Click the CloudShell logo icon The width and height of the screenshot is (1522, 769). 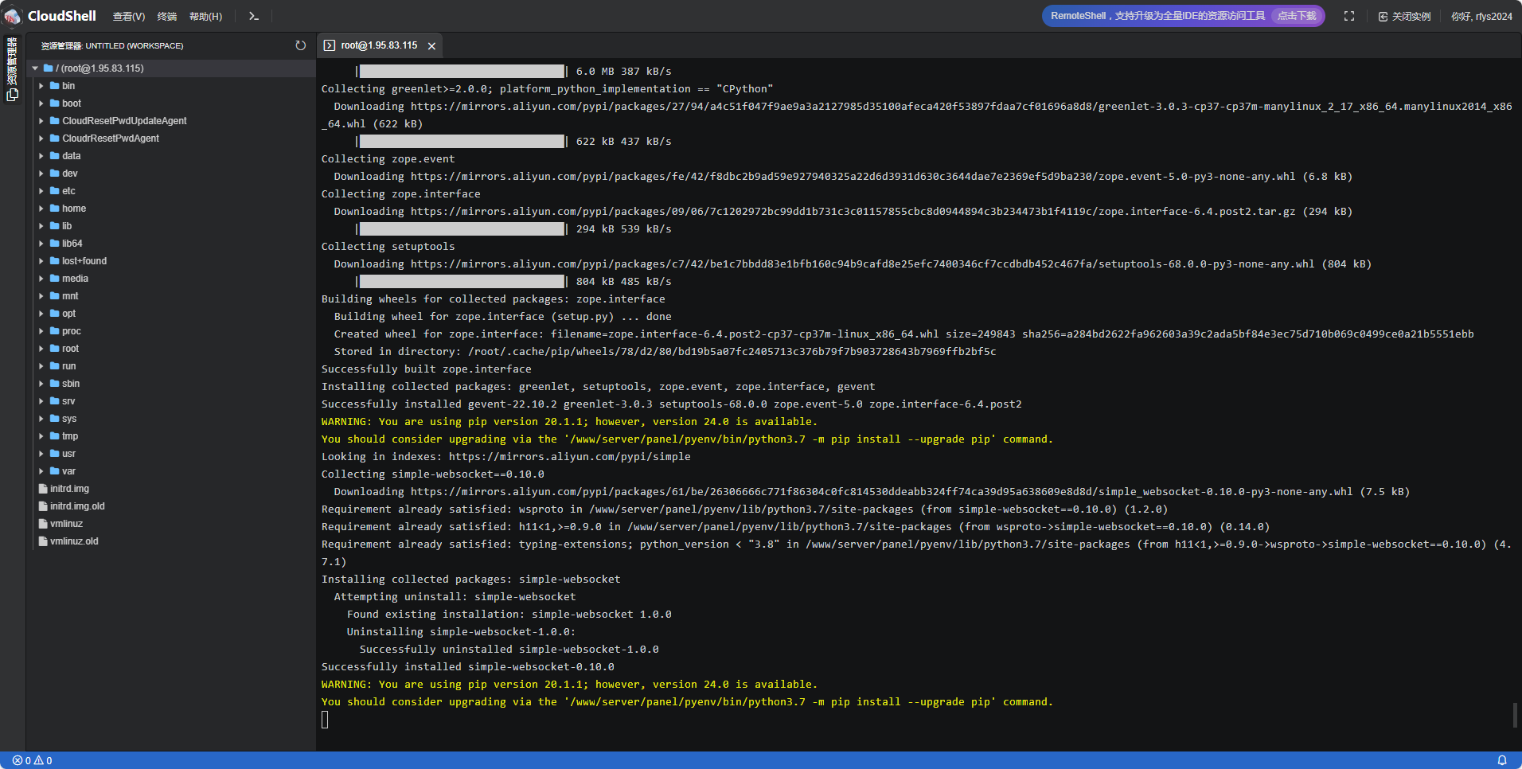click(x=12, y=16)
